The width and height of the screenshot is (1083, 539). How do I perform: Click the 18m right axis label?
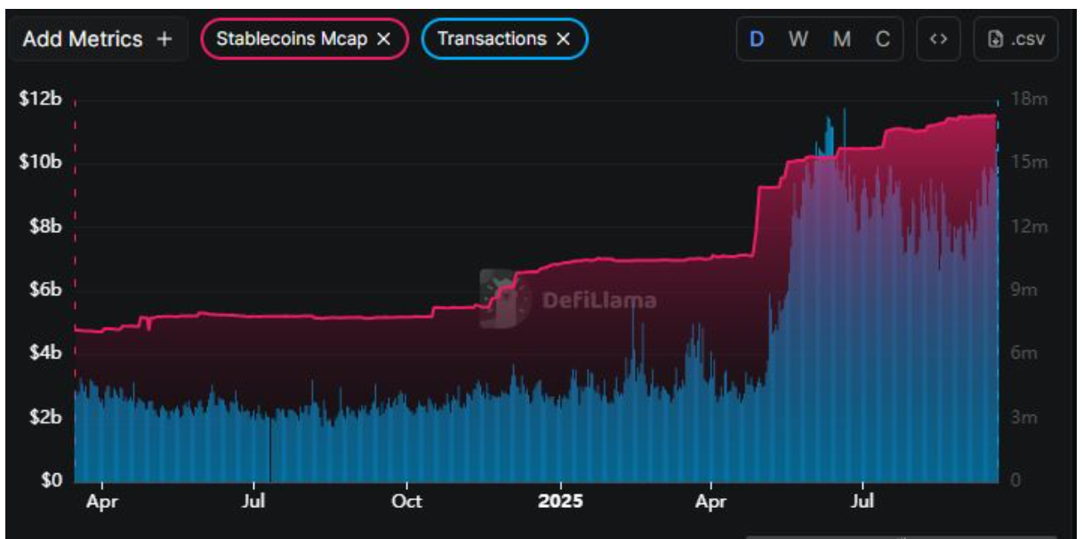(x=1030, y=99)
